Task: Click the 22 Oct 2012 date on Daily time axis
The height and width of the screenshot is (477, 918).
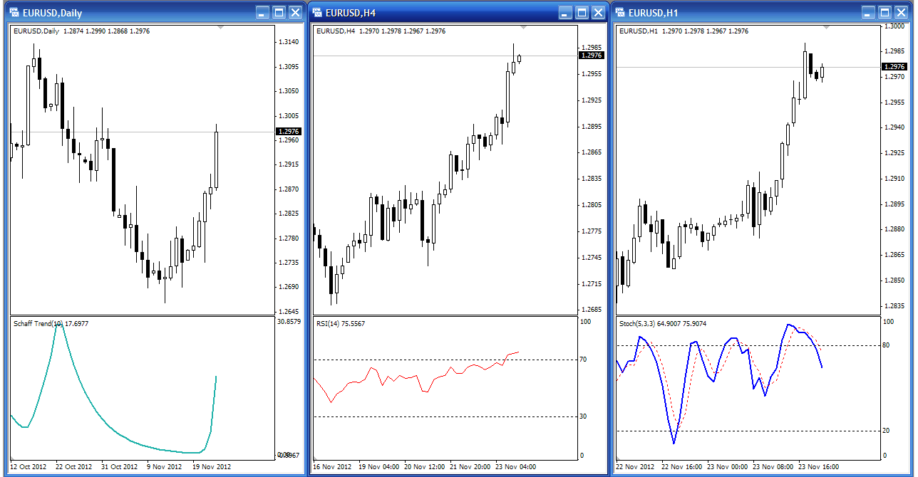Action: [74, 467]
